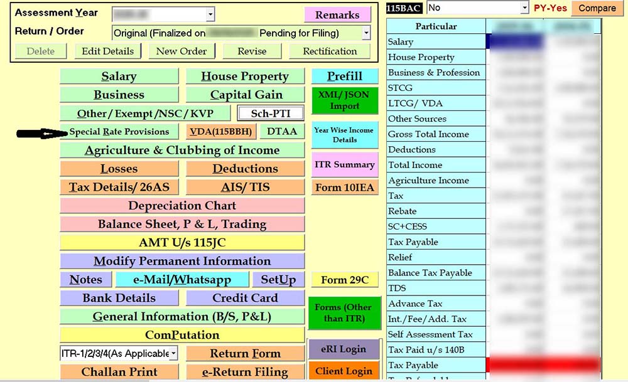Screen dimensions: 628x382
Task: Click e-Return Filing button
Action: click(x=245, y=372)
